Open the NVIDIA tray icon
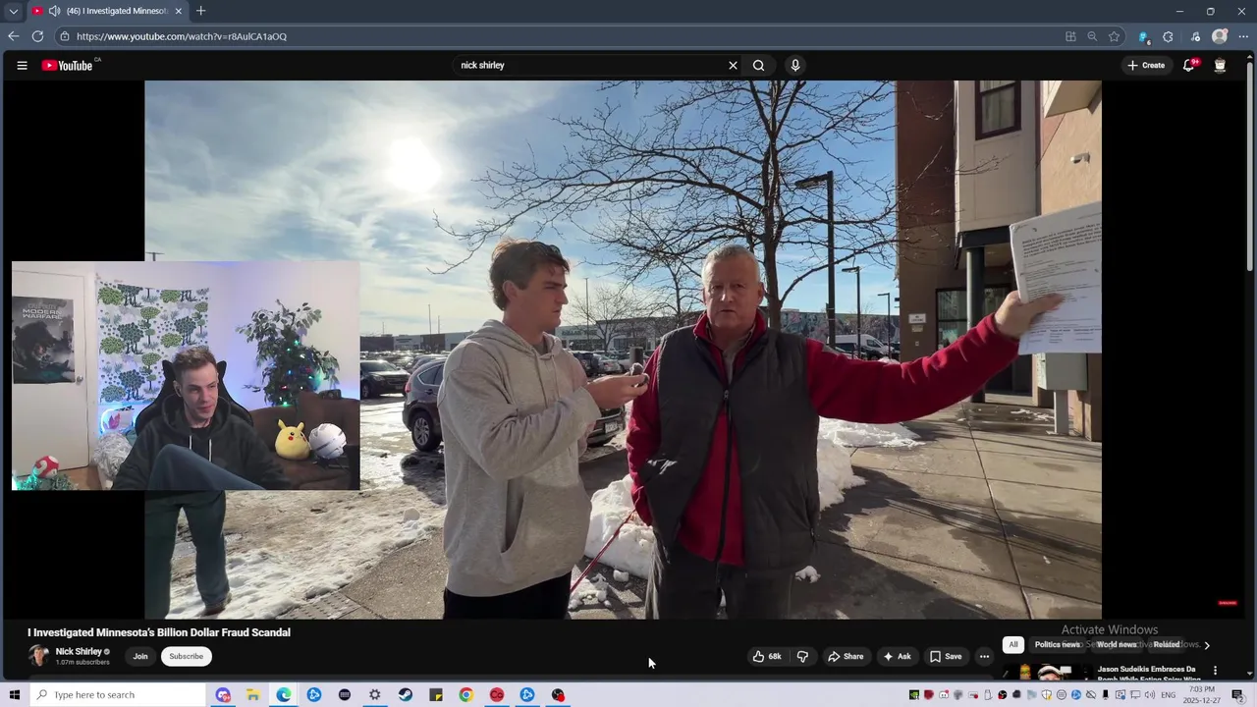 (x=913, y=695)
